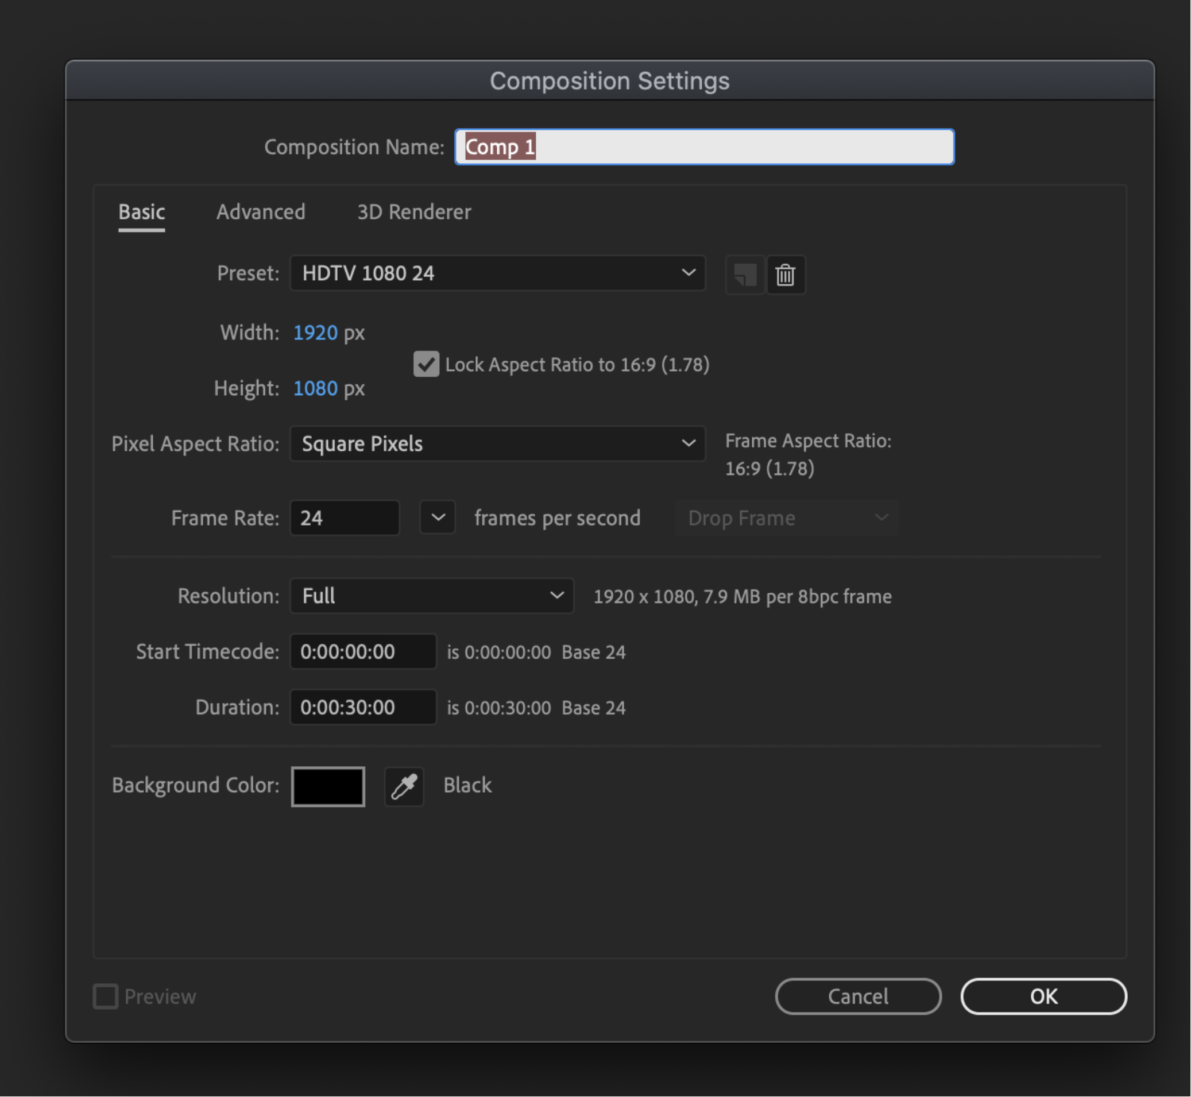Click the 'Background Color:' label
The image size is (1191, 1097).
coord(195,785)
